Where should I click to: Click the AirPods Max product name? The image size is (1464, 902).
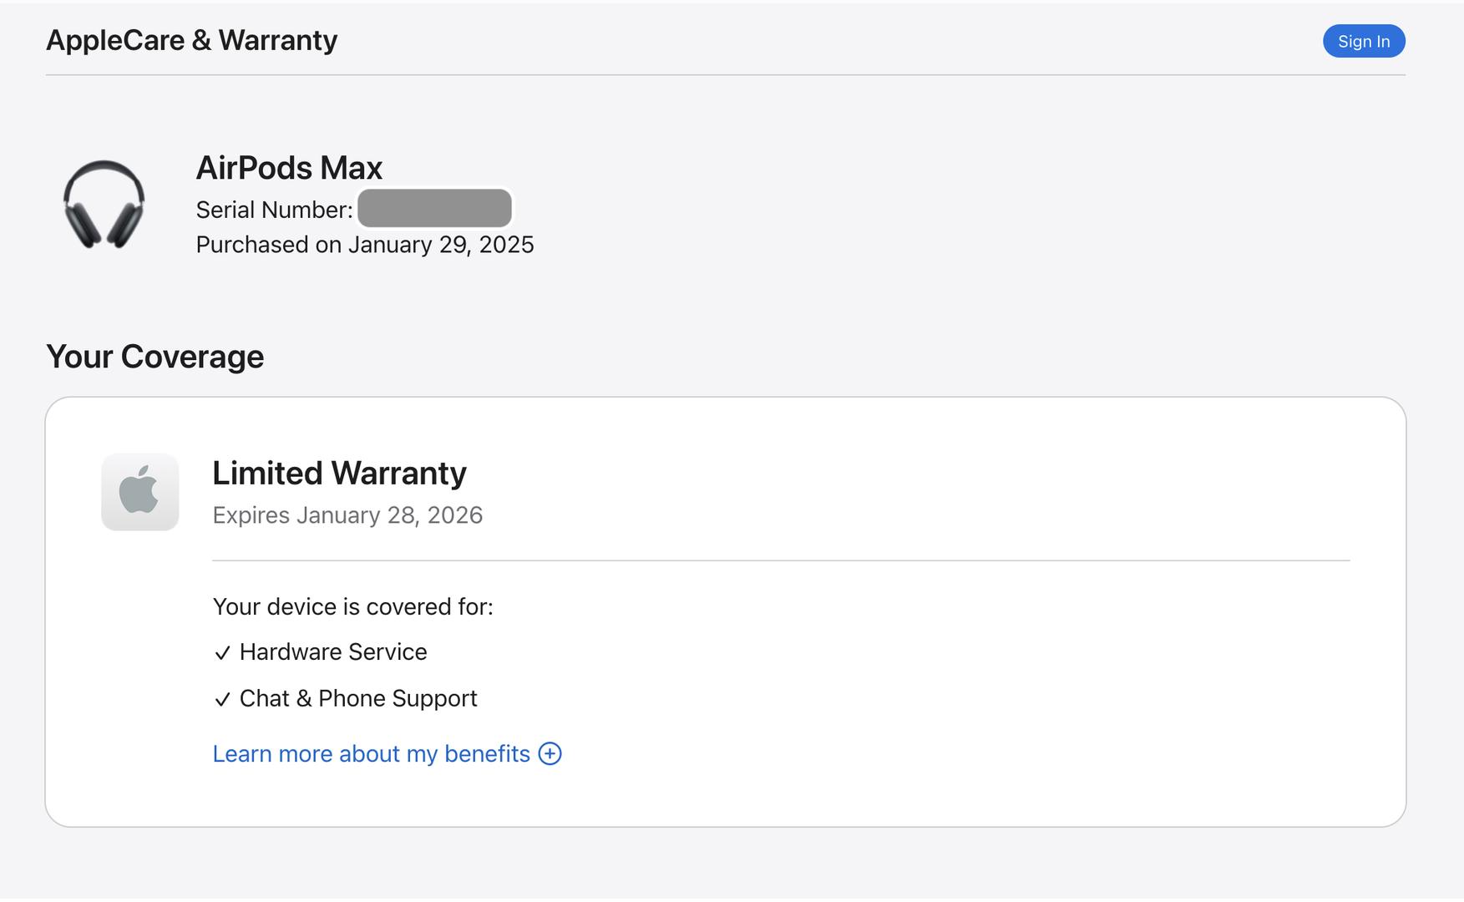tap(289, 168)
